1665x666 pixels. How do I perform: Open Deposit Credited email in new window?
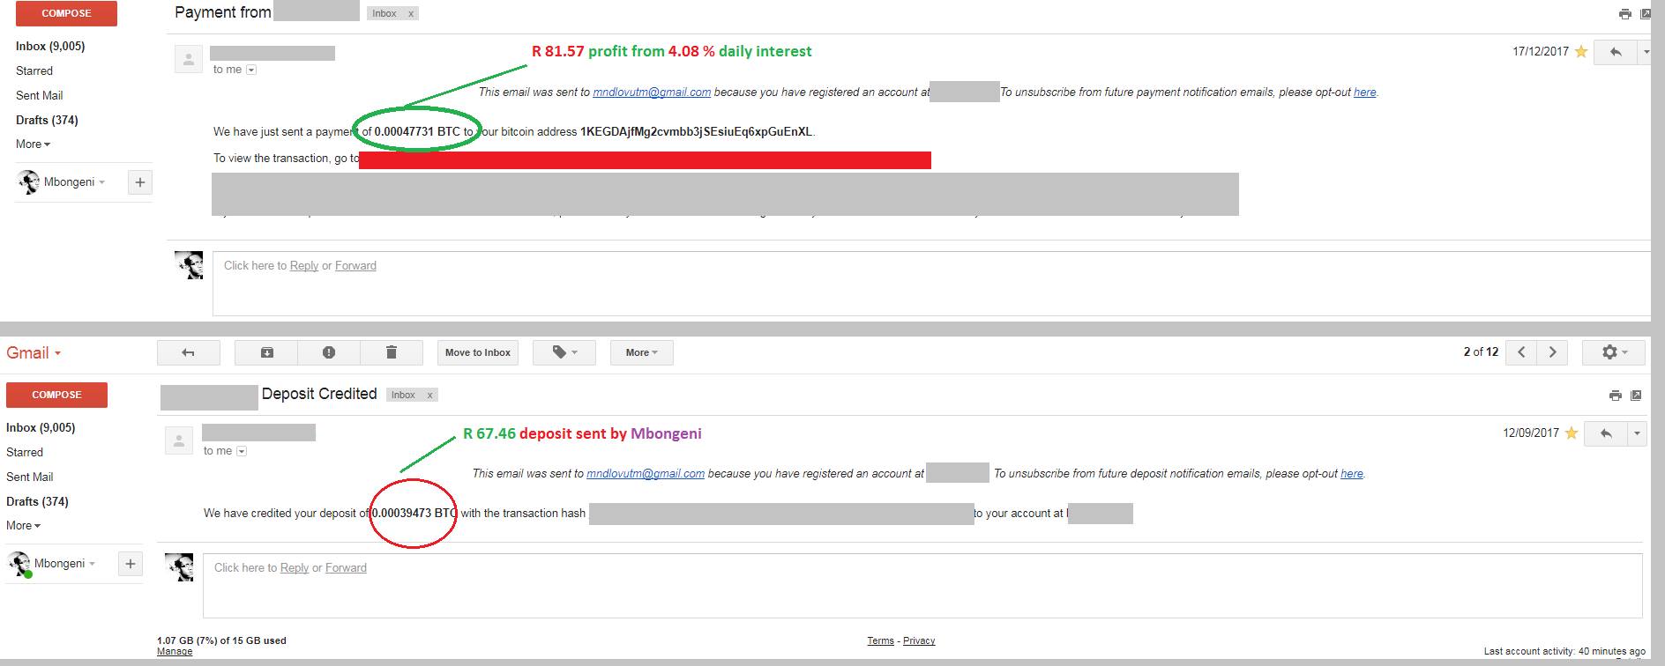click(x=1636, y=396)
